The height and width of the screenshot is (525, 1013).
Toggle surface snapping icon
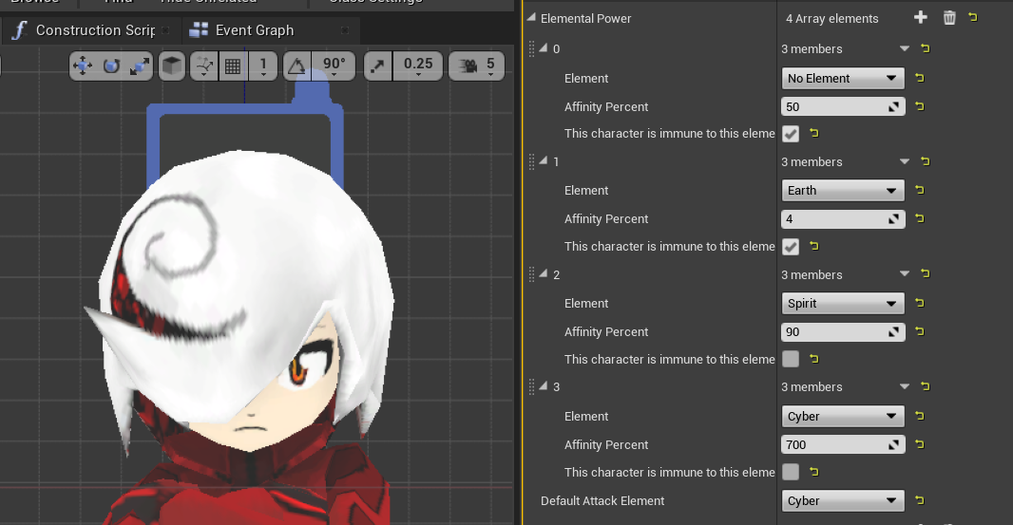click(x=204, y=66)
